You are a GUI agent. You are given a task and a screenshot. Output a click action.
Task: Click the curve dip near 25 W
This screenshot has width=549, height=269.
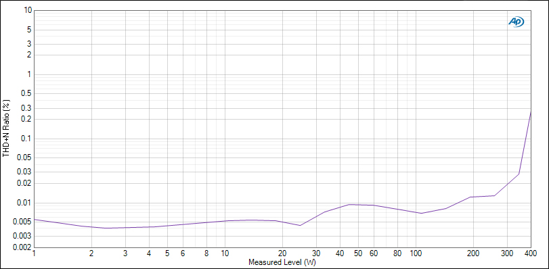pyautogui.click(x=300, y=225)
